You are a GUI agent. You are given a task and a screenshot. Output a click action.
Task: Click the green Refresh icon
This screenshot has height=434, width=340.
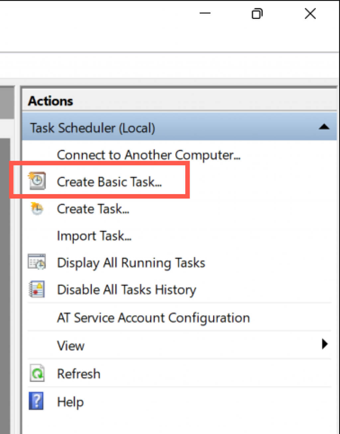click(x=37, y=374)
